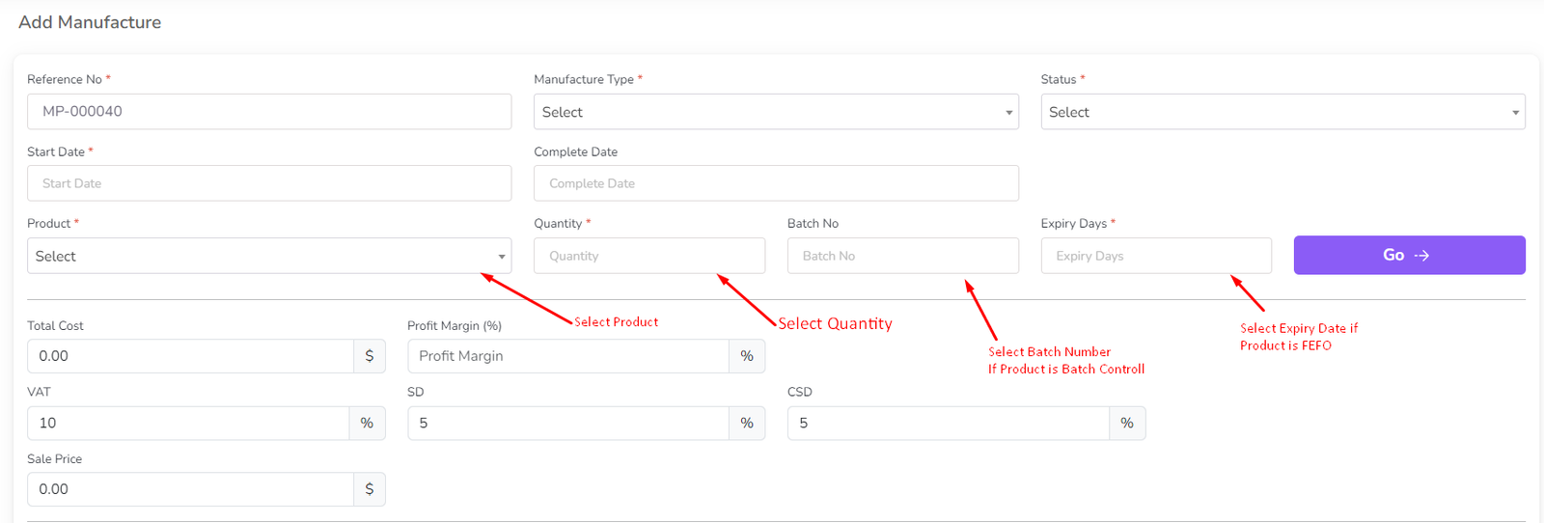The height and width of the screenshot is (523, 1544).
Task: Click the SD value field
Action: pos(567,423)
